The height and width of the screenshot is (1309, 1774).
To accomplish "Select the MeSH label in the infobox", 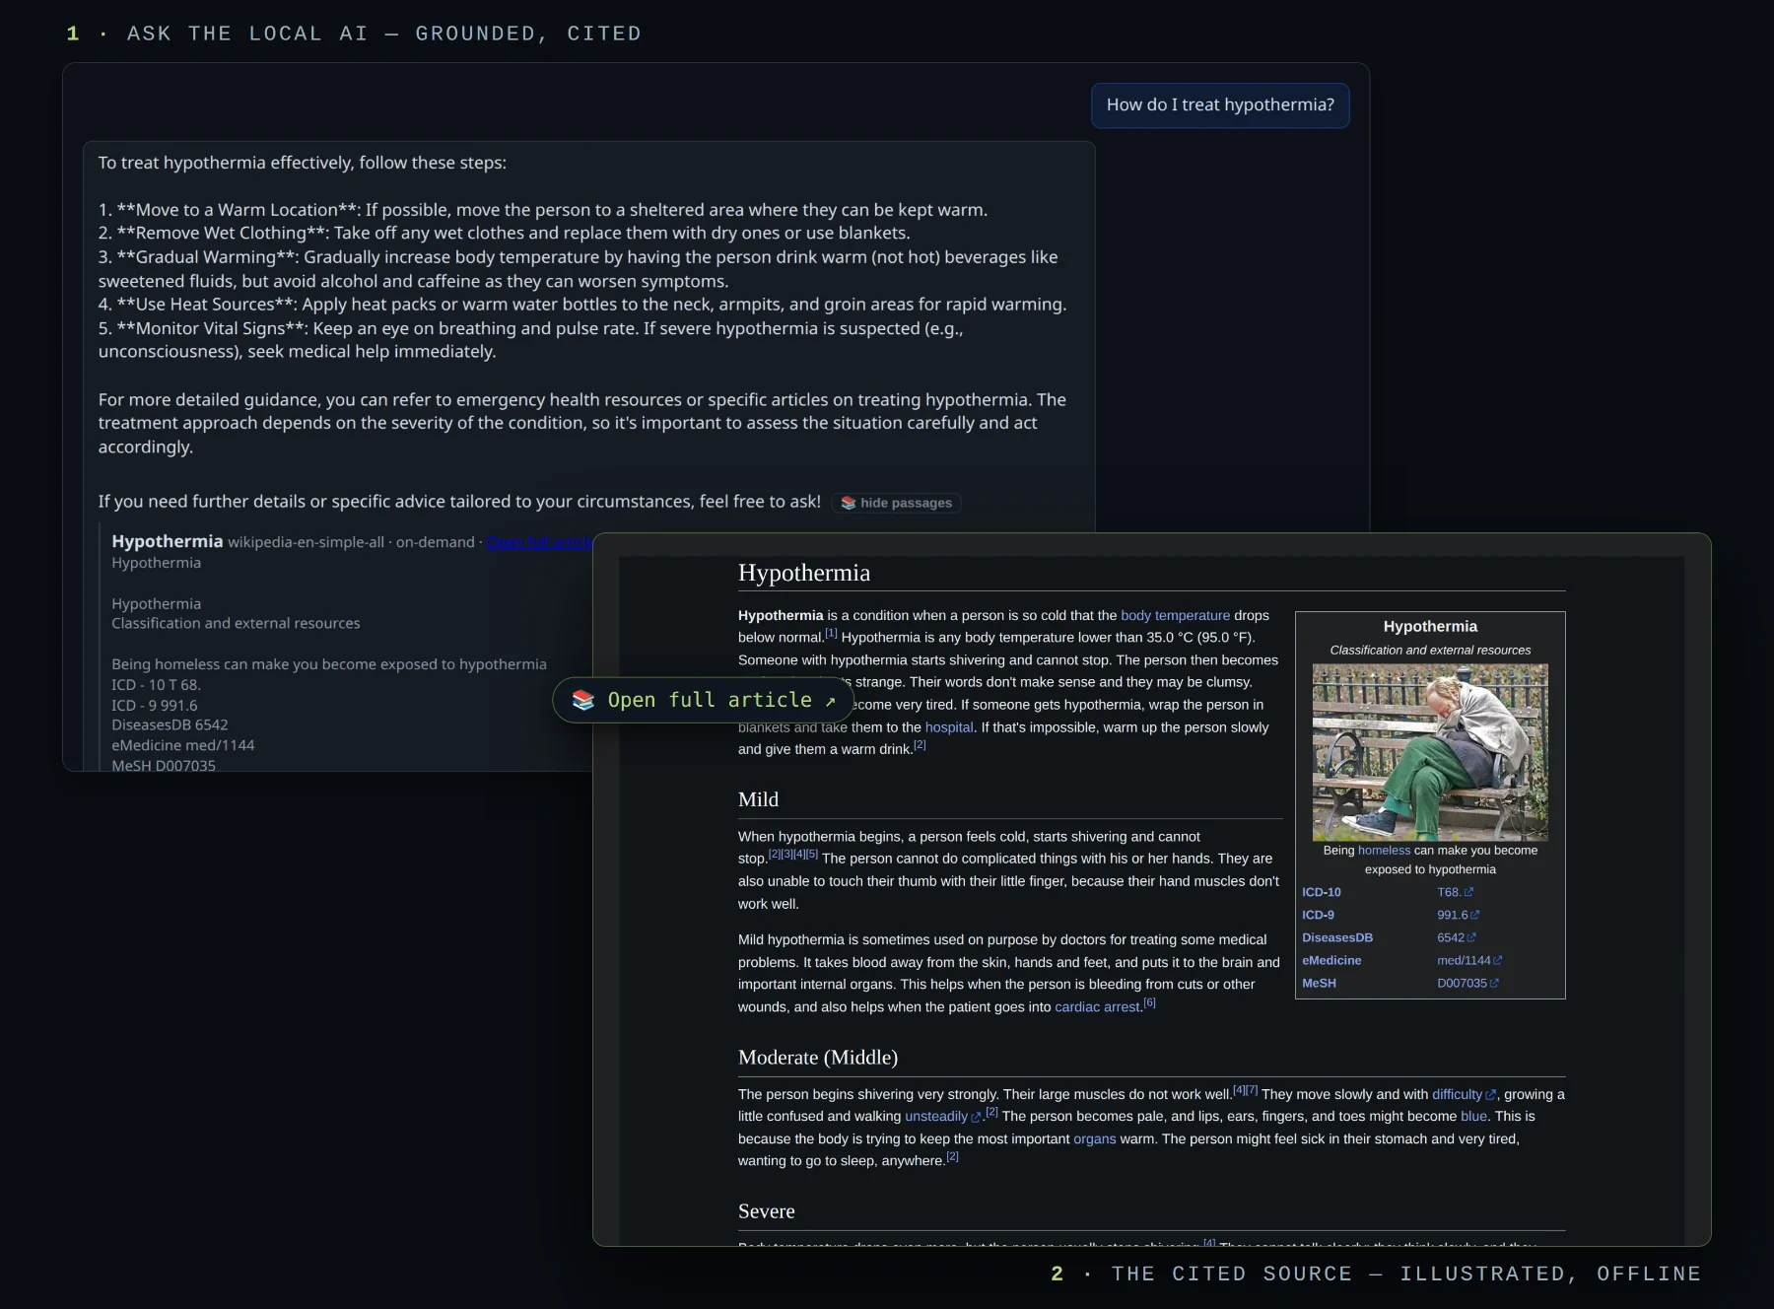I will [1320, 984].
